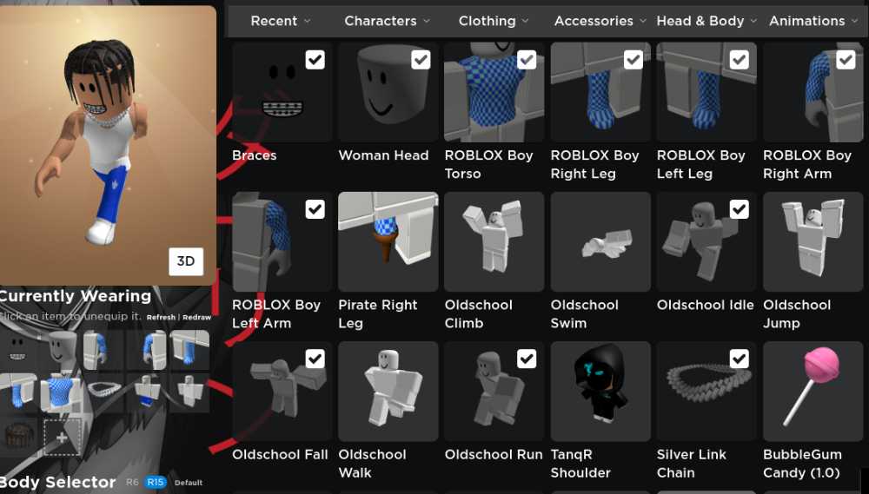Switch body type to R6
The width and height of the screenshot is (869, 494).
[x=132, y=483]
